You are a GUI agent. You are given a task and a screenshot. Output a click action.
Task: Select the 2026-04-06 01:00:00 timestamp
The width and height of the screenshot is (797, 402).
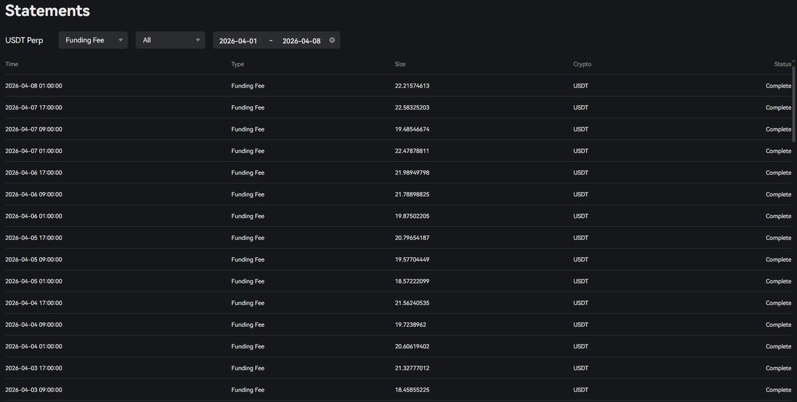[33, 217]
